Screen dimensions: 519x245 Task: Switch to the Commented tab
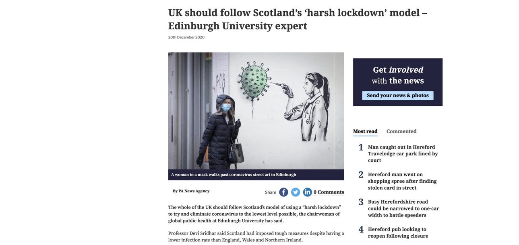coord(401,131)
